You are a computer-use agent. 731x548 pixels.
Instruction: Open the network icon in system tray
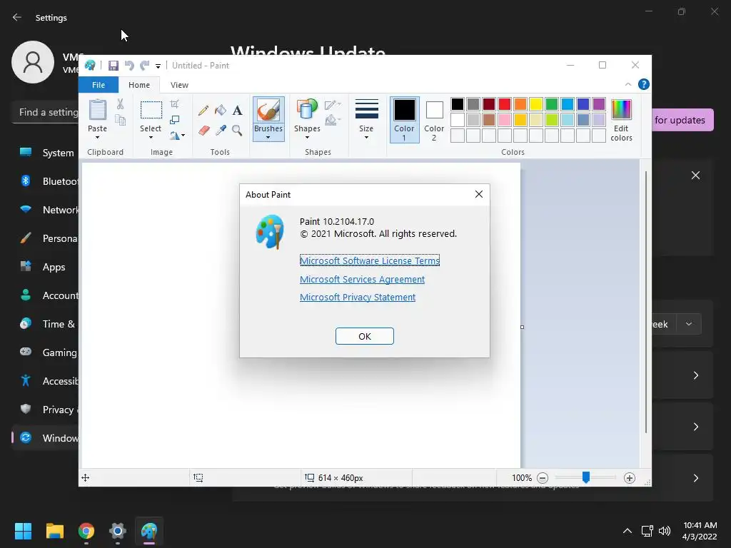coord(647,531)
